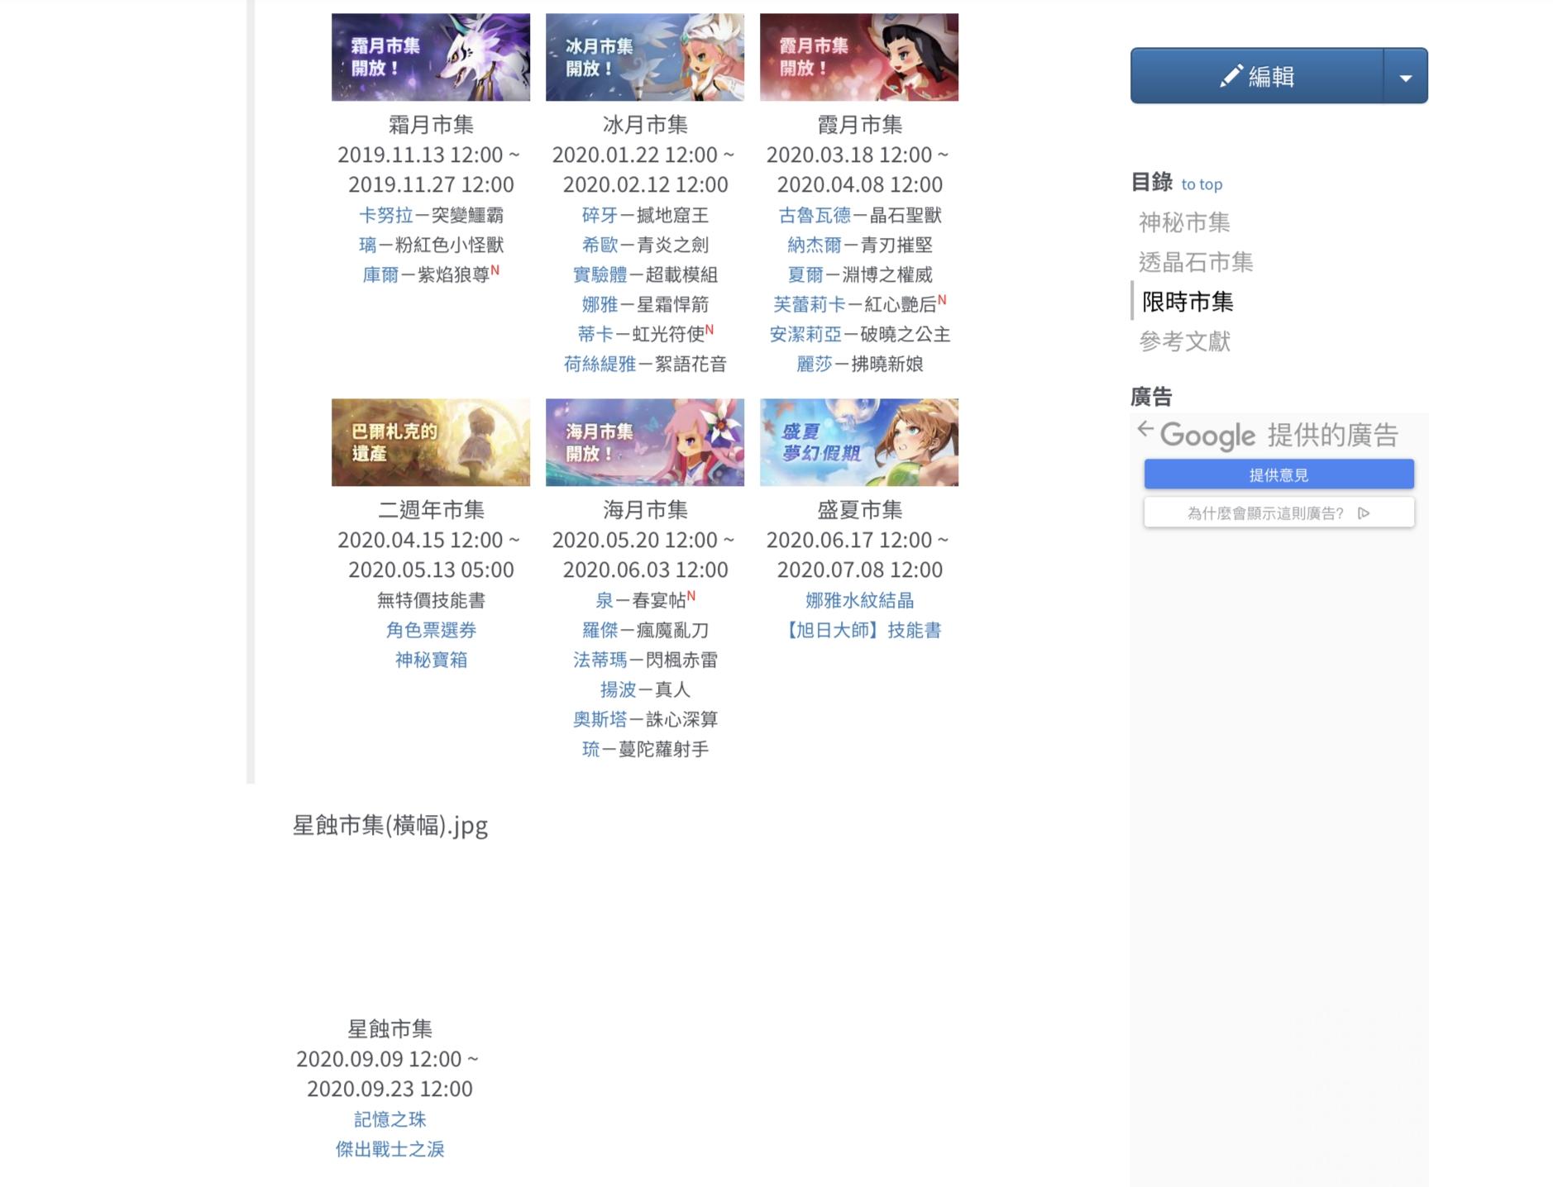Click the Google ads back arrow
The width and height of the screenshot is (1553, 1187).
(1145, 429)
